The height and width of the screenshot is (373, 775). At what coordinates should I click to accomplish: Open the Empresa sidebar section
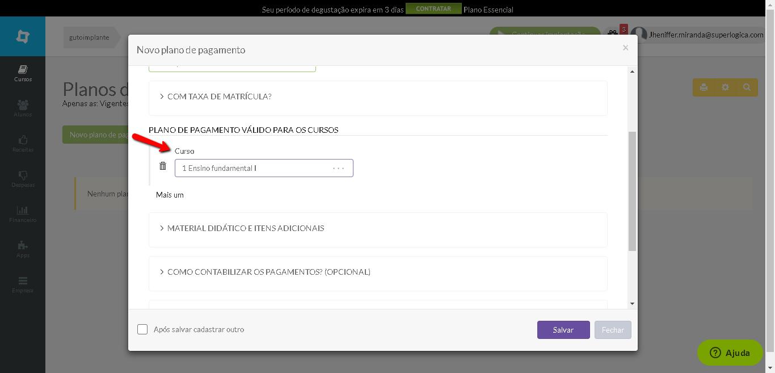click(x=23, y=284)
